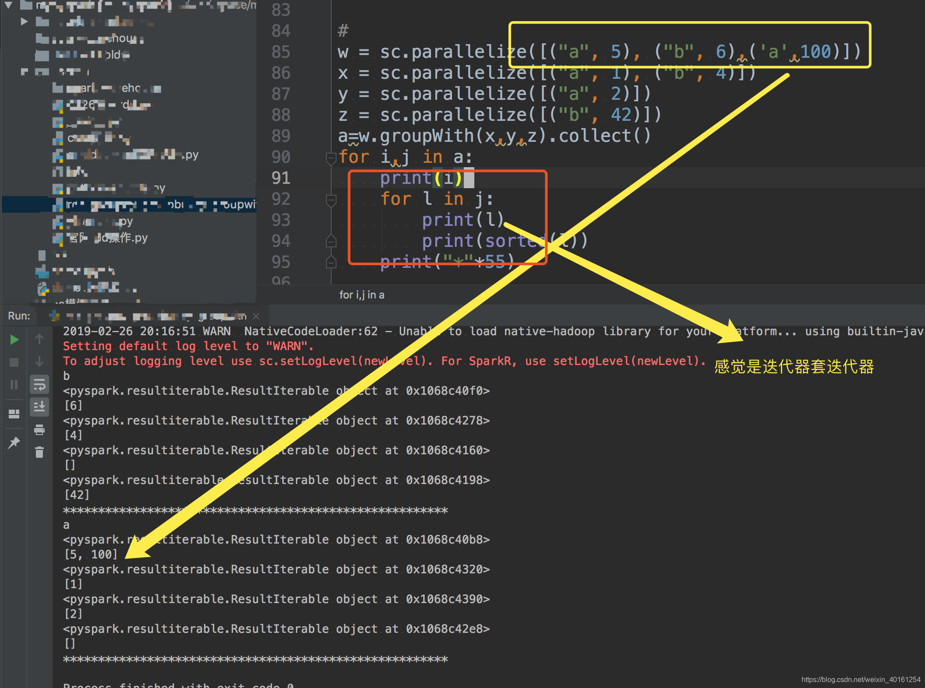Click the 'for i,j in a' breadcrumb

361,295
